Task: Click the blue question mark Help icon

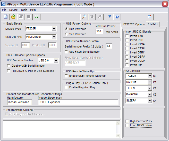Action: pos(110,17)
